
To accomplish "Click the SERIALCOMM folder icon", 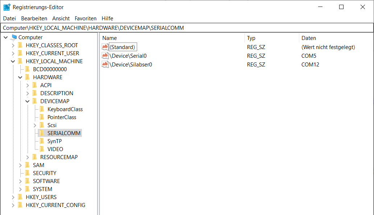I will [42, 133].
